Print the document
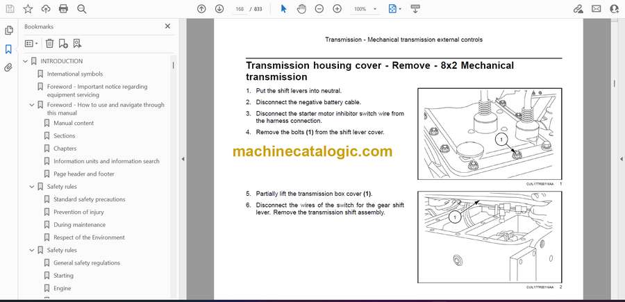Screen dimensions: 625x302 tap(63, 9)
